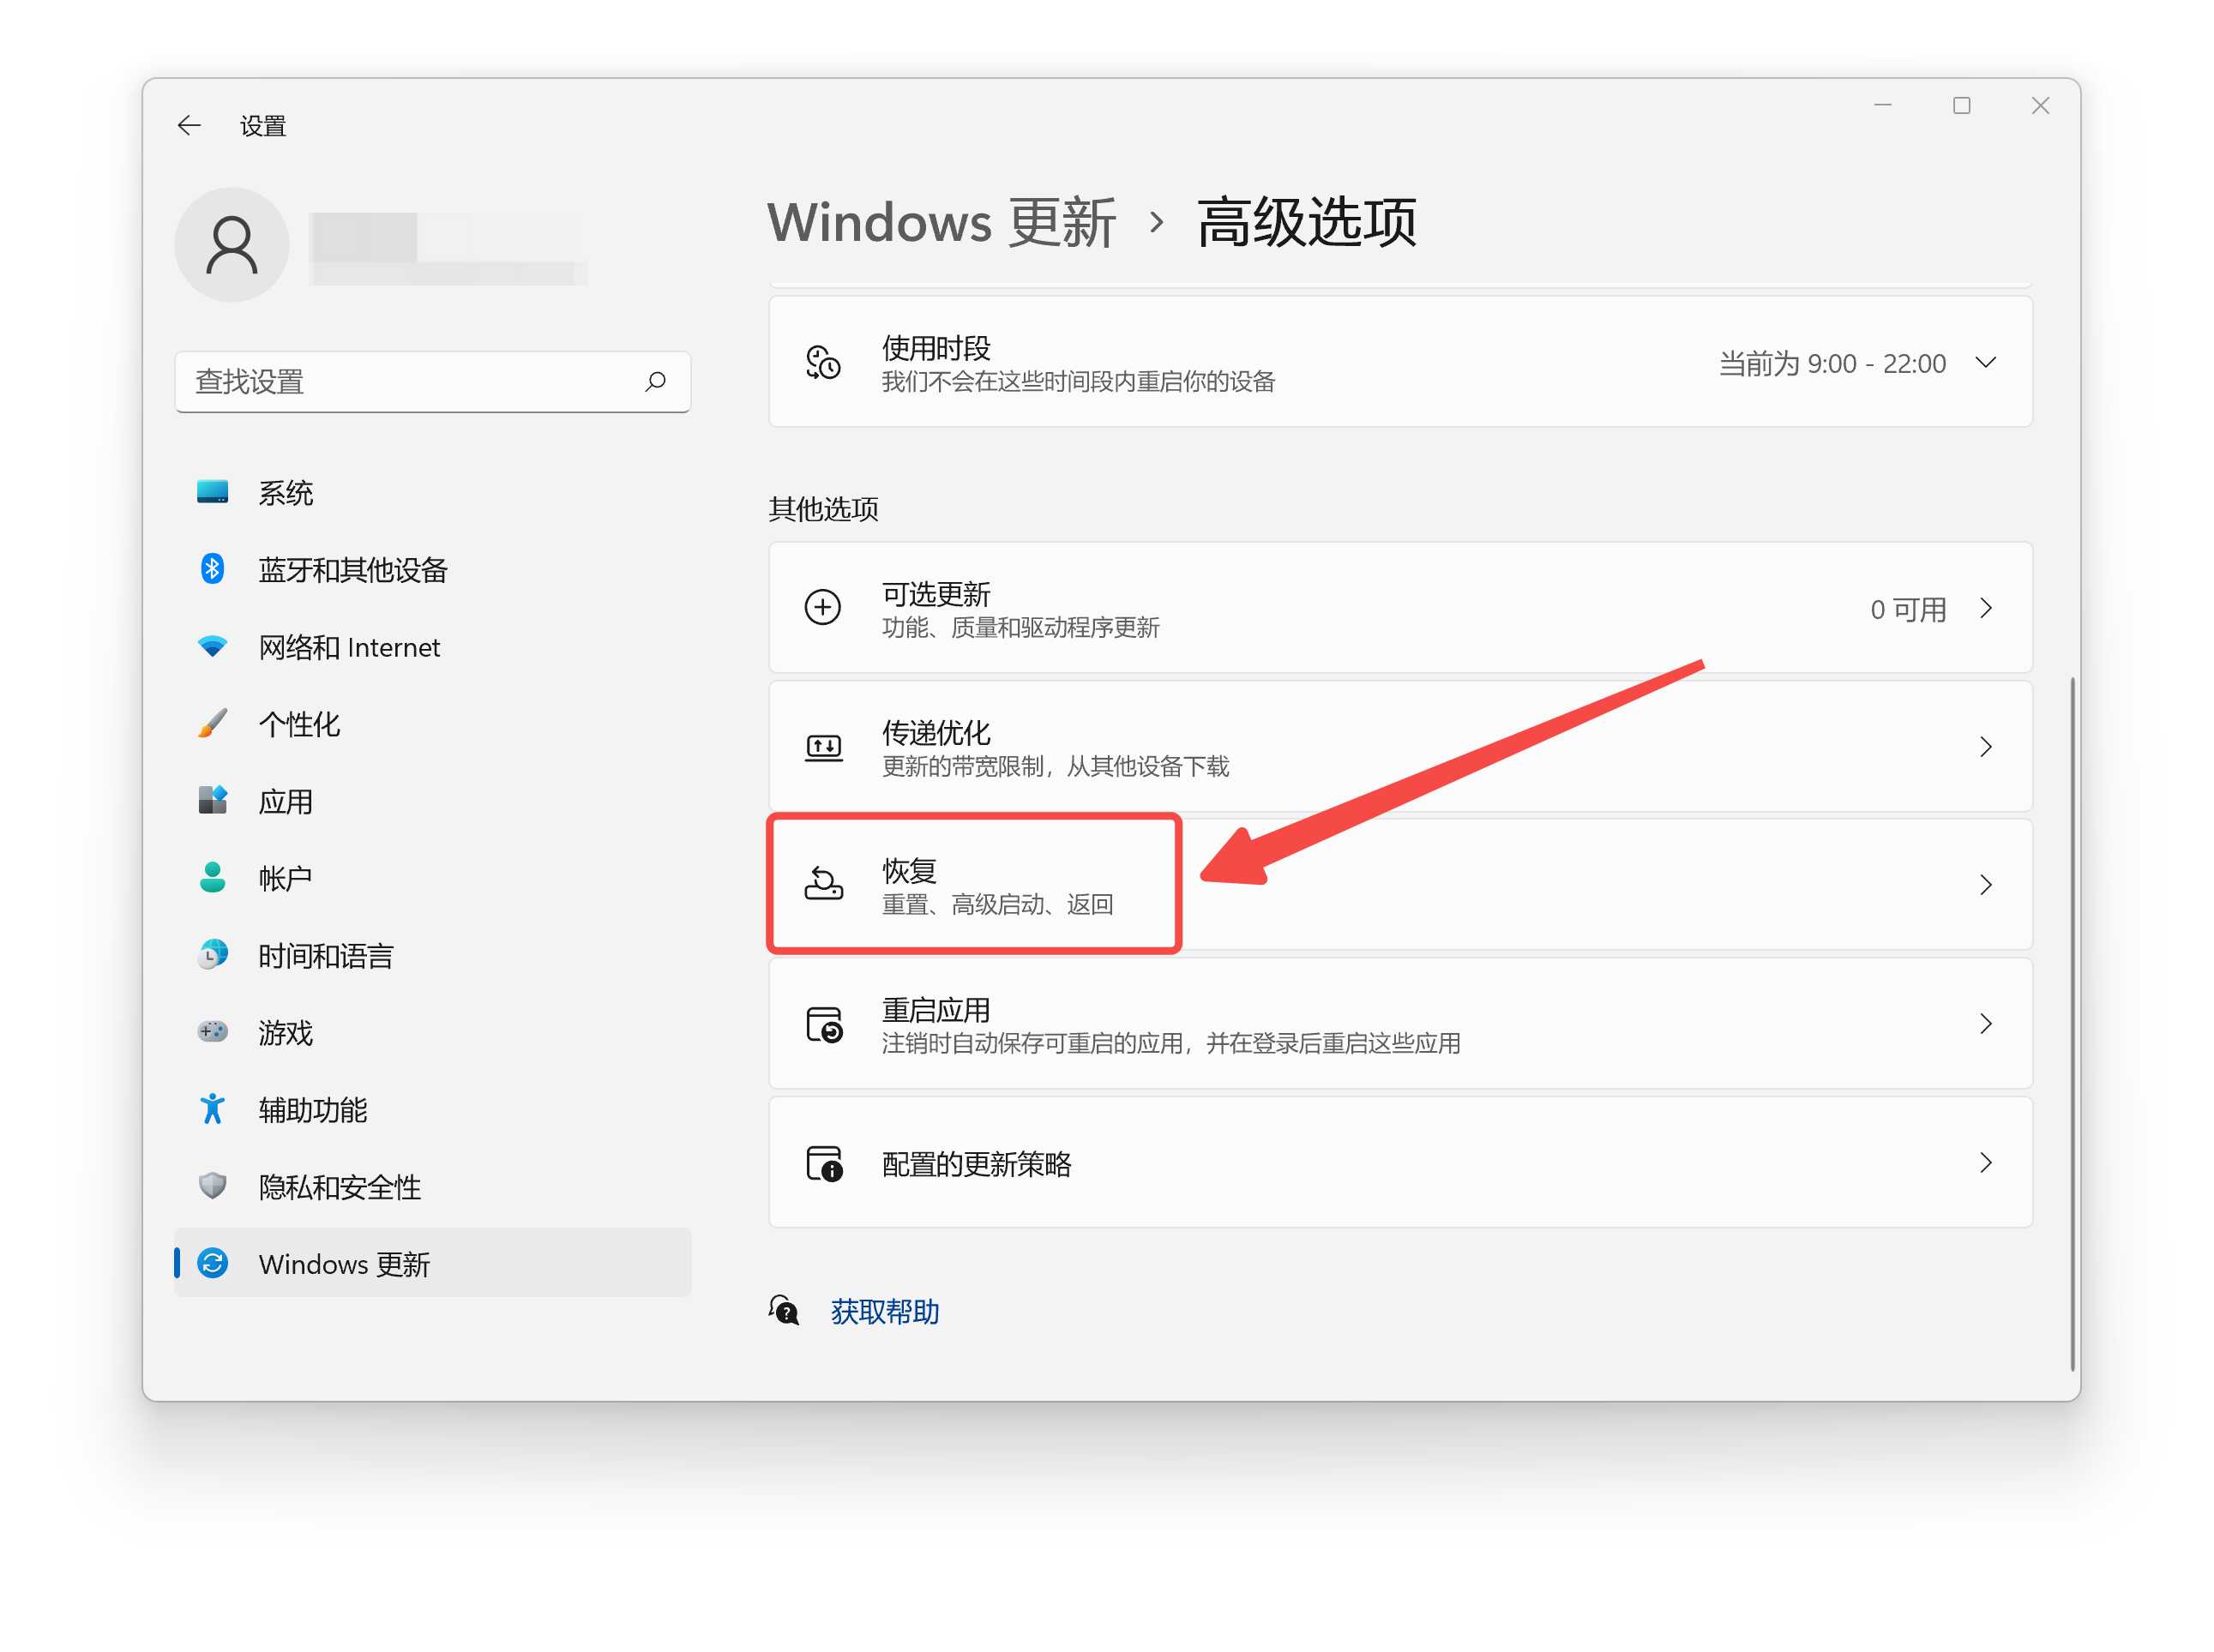Screen dimensions: 2214x1652
Task: Open 时间和语言 settings
Action: [x=432, y=954]
